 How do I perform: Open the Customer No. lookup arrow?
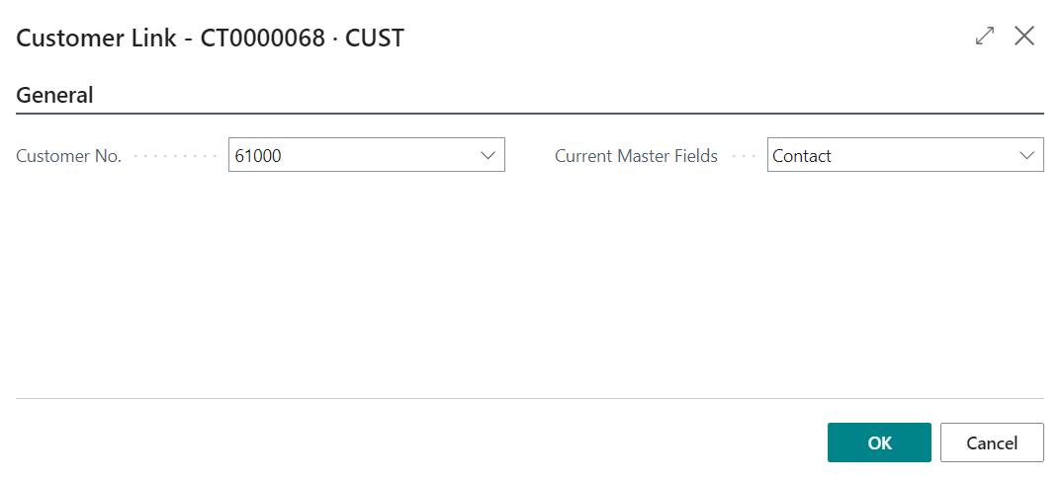[x=488, y=155]
